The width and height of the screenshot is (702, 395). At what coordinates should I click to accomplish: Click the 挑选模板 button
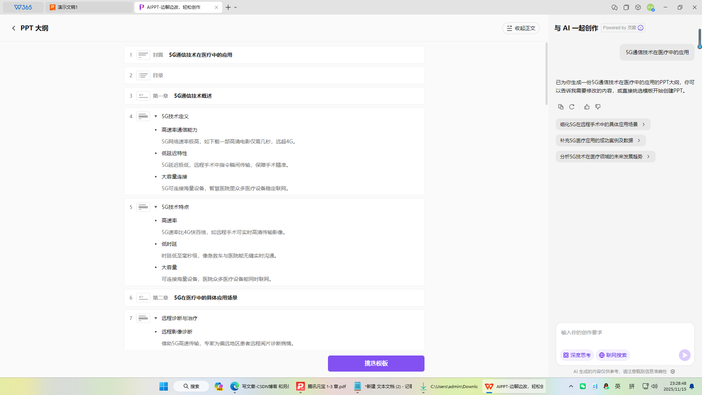(x=376, y=363)
